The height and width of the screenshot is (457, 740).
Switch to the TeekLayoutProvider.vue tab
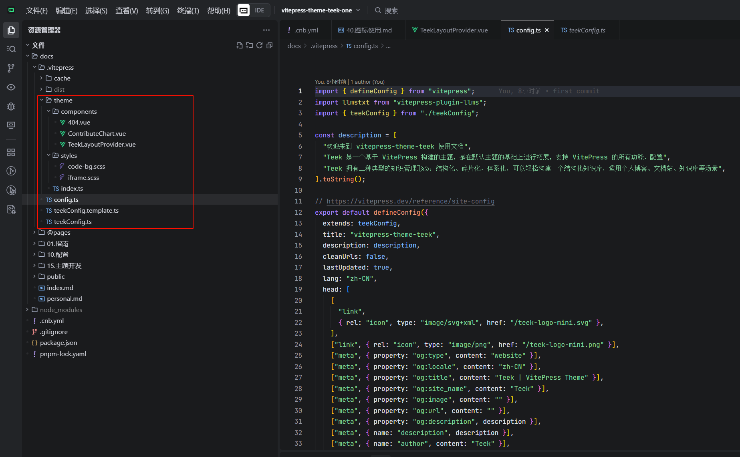pyautogui.click(x=454, y=30)
